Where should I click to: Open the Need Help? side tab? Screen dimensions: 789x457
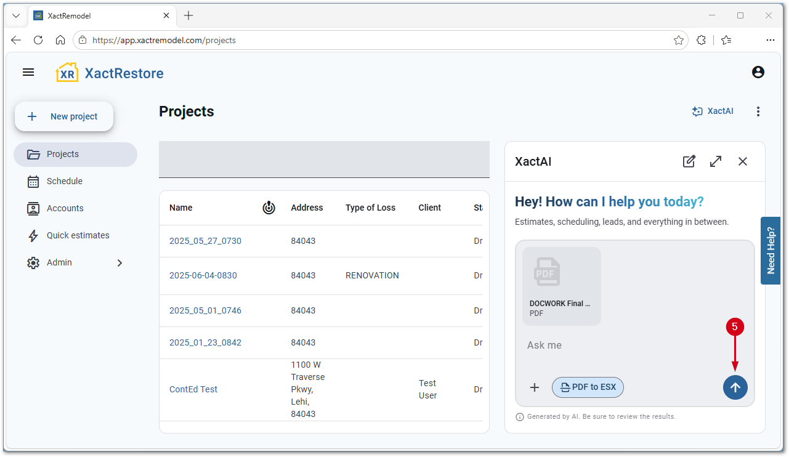coord(771,250)
